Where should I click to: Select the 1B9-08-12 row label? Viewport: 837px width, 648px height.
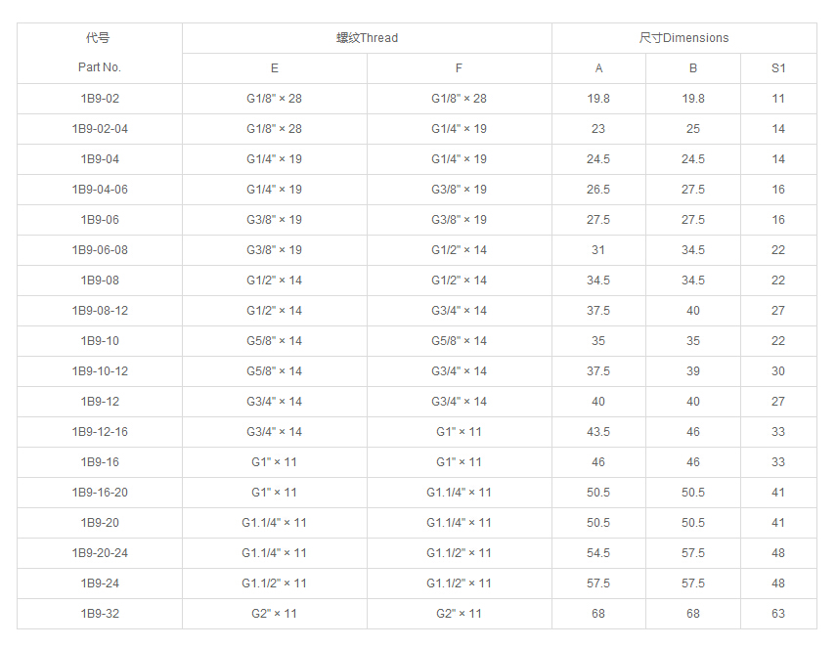coord(100,311)
